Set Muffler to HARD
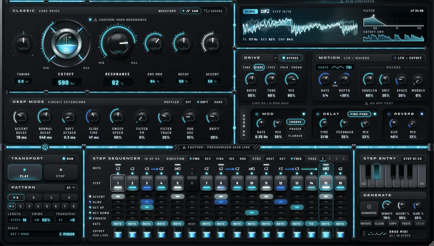Image resolution: width=434 pixels, height=246 pixels. 218,102
